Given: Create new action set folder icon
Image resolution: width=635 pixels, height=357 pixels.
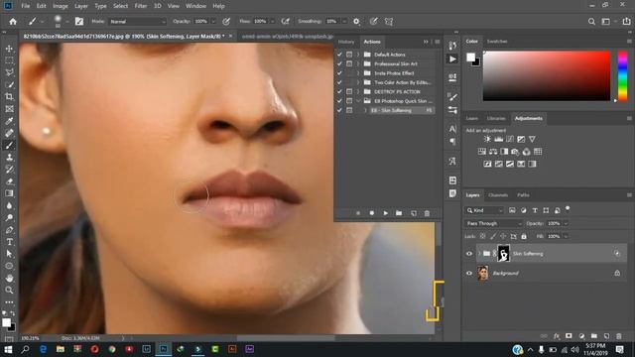Looking at the screenshot, I should coord(399,213).
